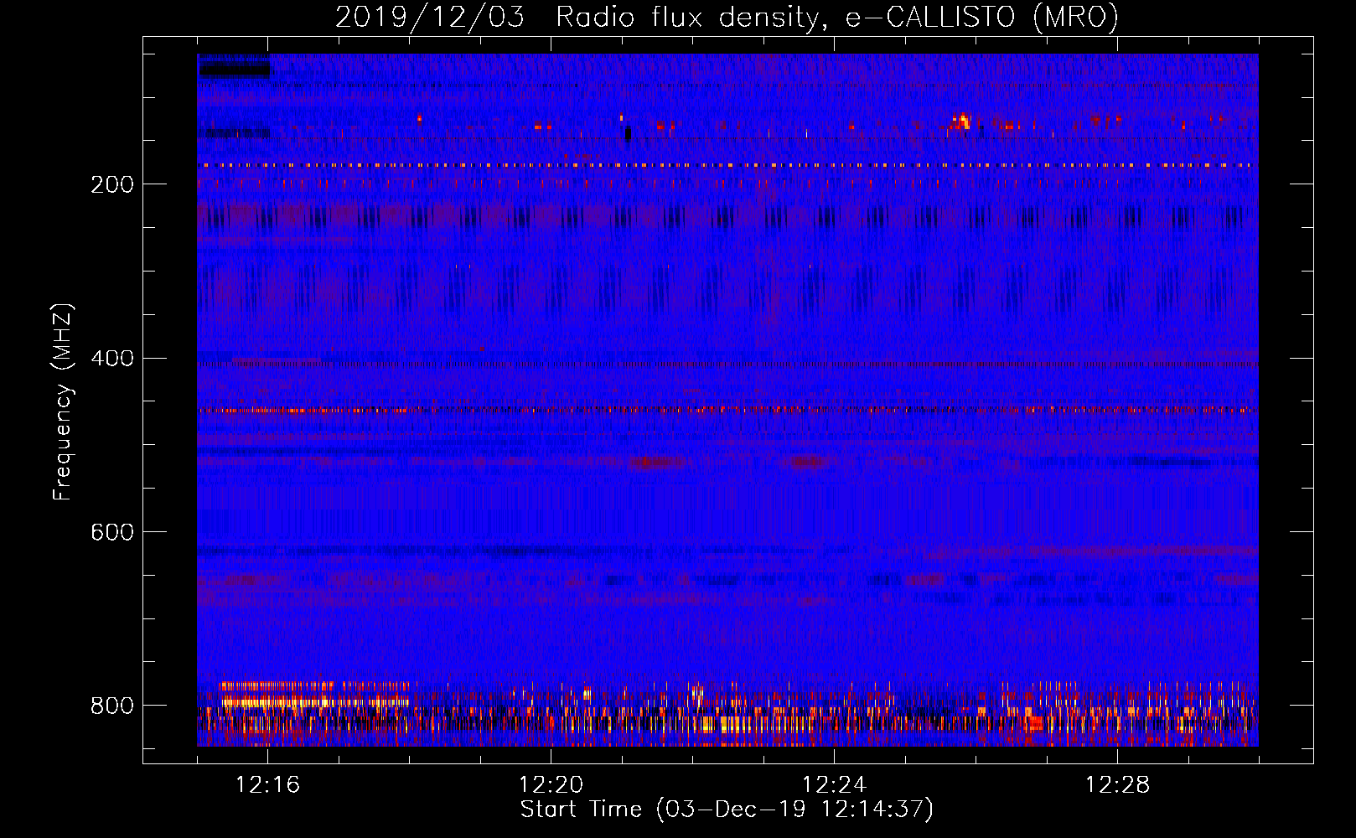Click the '12:16' time tick label
Image resolution: width=1356 pixels, height=838 pixels.
point(267,784)
